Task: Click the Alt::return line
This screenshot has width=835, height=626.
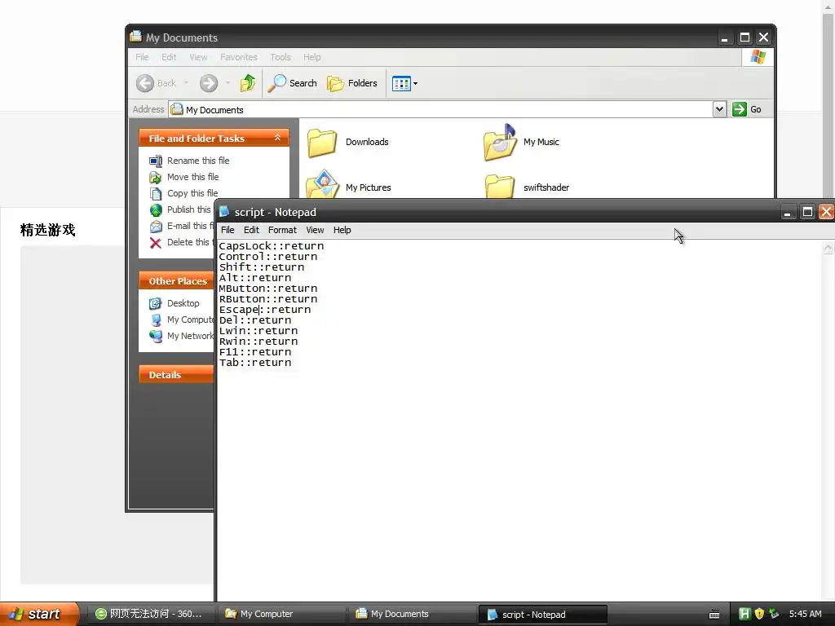Action: 255,278
